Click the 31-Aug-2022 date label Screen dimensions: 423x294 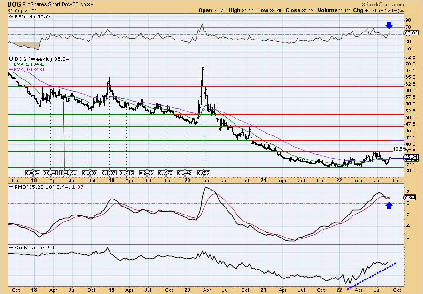point(22,10)
